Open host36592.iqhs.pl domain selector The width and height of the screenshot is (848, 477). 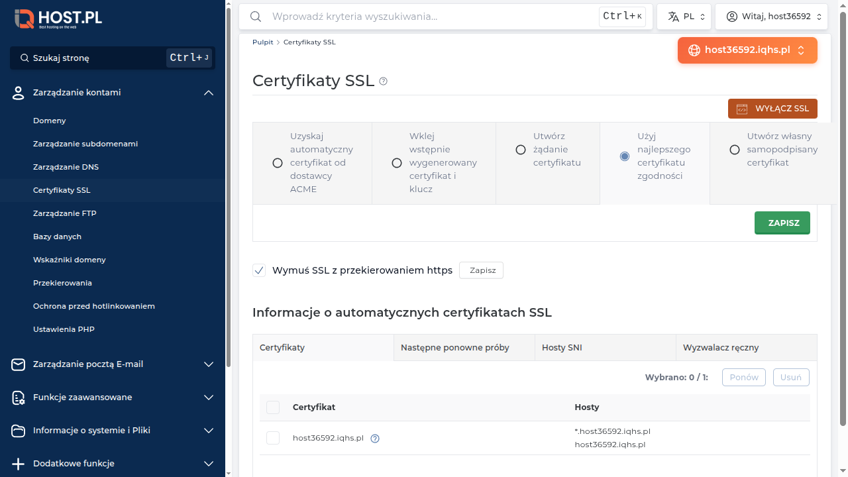[747, 50]
